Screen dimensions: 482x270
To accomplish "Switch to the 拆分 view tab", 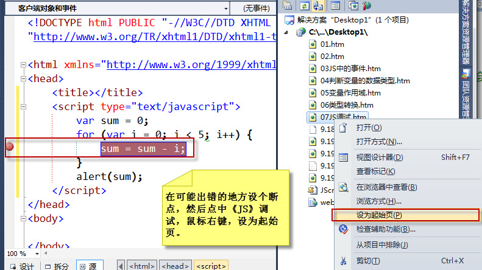I will tap(57, 266).
